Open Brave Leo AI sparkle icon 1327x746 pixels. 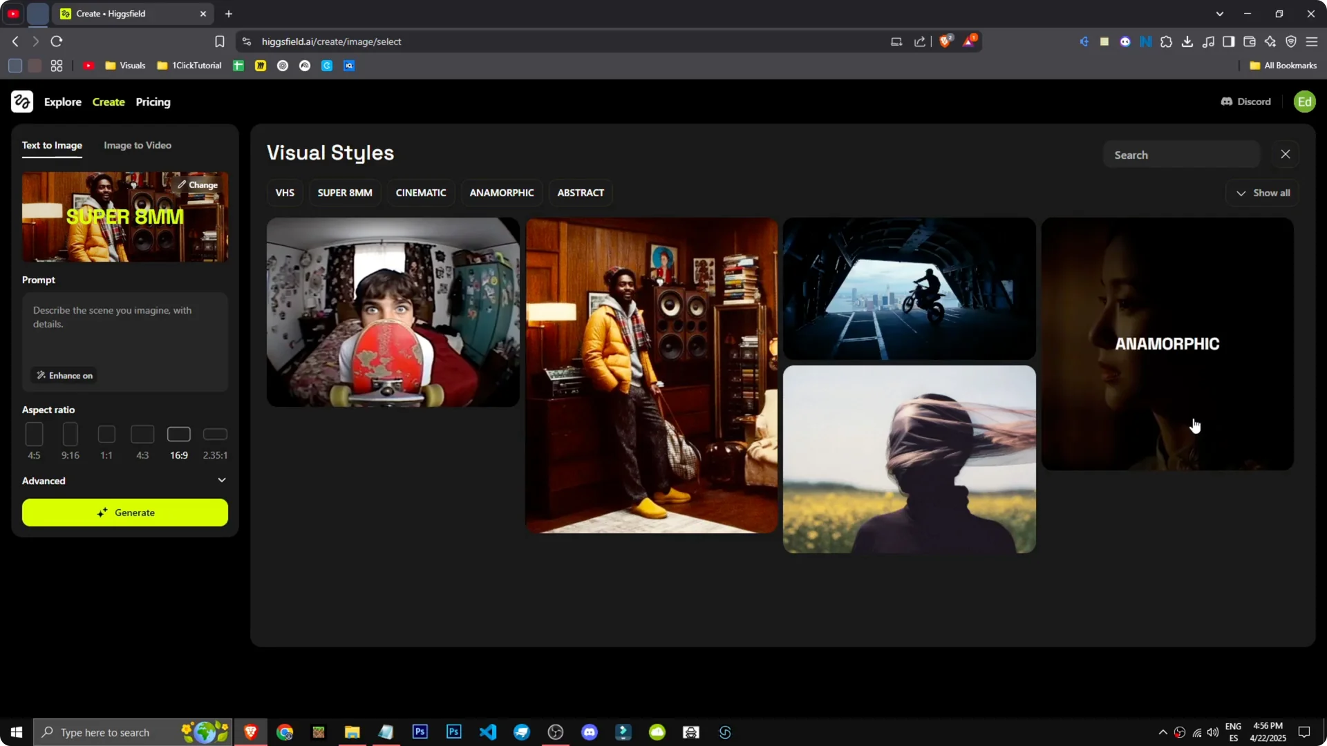[x=1271, y=41]
